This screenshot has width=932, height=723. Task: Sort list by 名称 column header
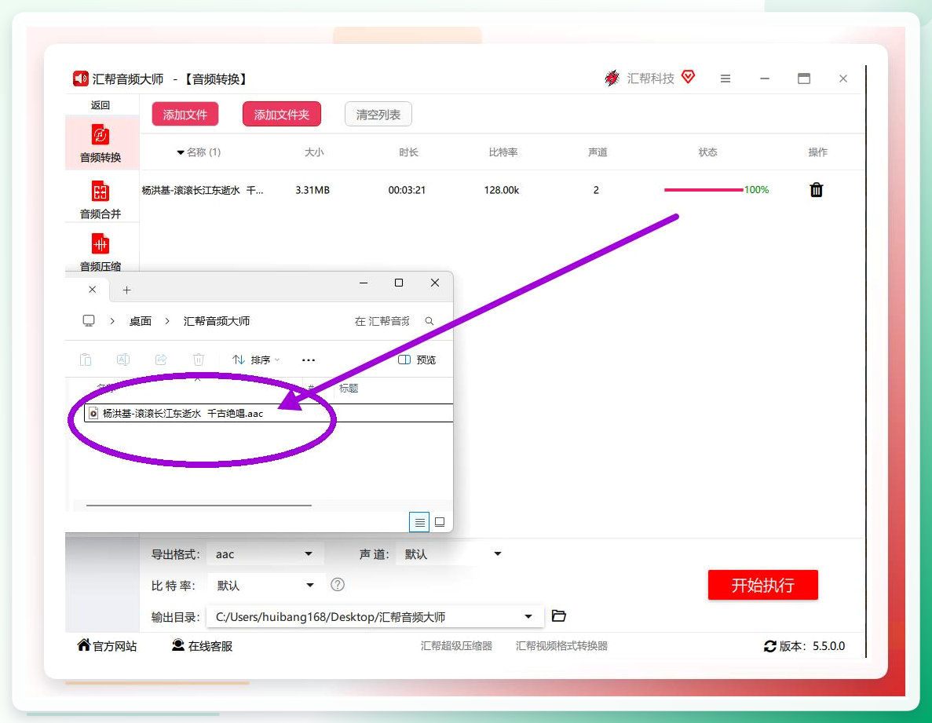pyautogui.click(x=199, y=152)
